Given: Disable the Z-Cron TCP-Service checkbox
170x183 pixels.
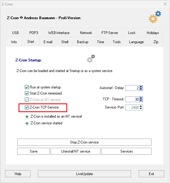Looking at the screenshot, I should [27, 107].
